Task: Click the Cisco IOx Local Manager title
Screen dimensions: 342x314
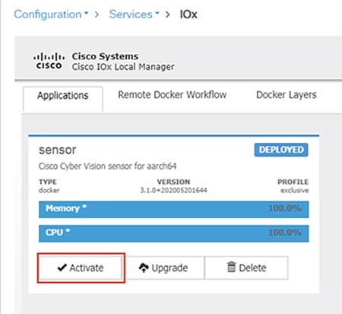Action: click(123, 67)
